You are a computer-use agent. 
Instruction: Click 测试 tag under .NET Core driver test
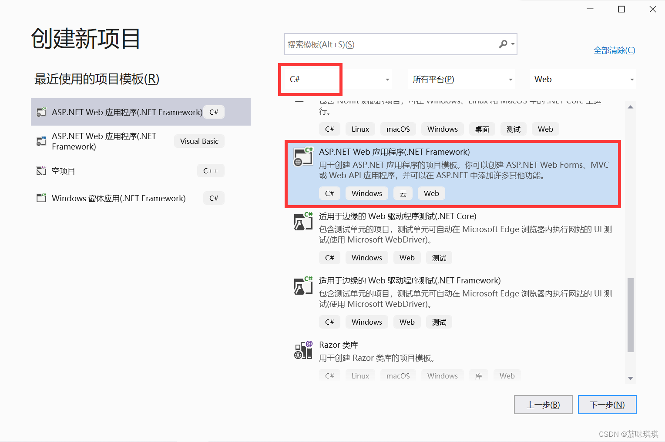point(439,258)
